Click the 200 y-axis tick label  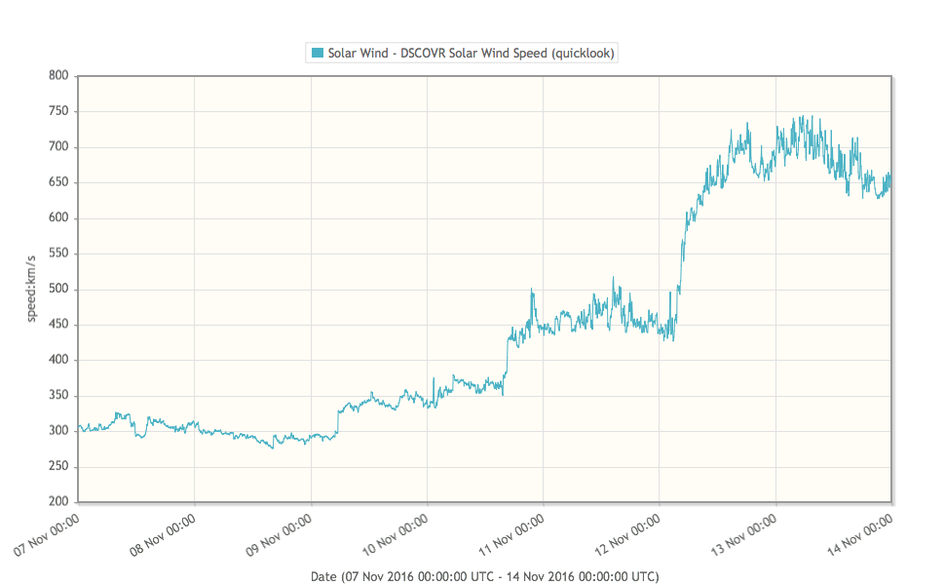[x=58, y=502]
